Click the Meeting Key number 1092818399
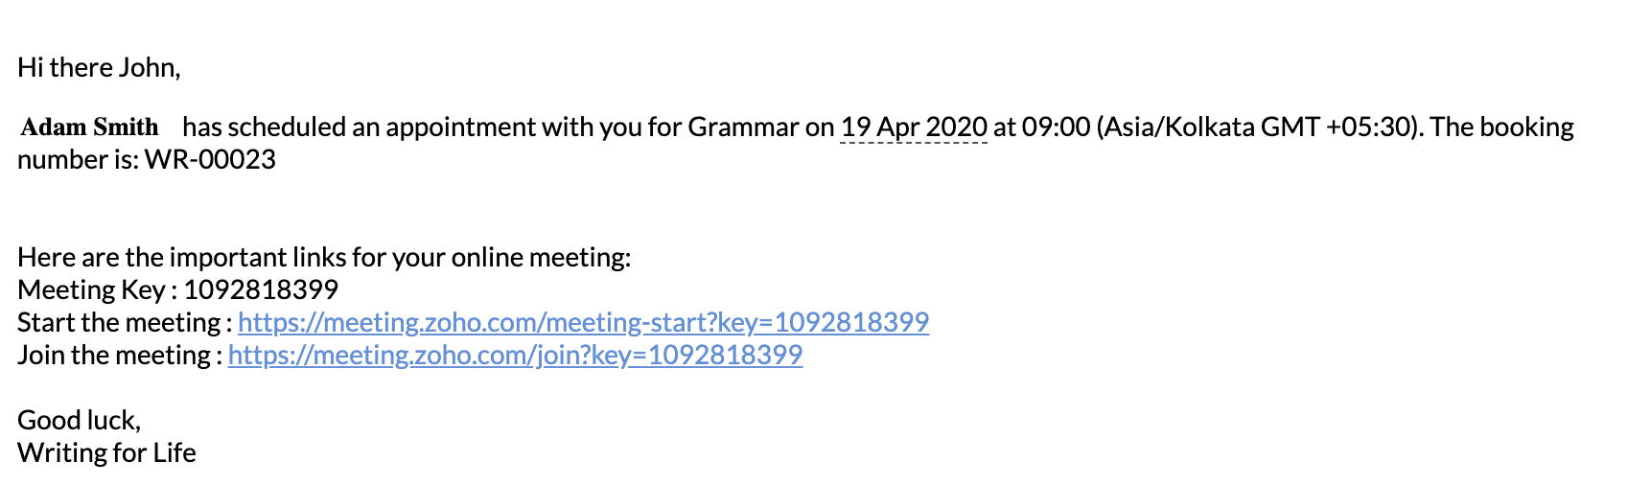Screen dimensions: 1628x485 click(261, 289)
